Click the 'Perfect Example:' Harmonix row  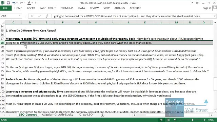coord(102,79)
